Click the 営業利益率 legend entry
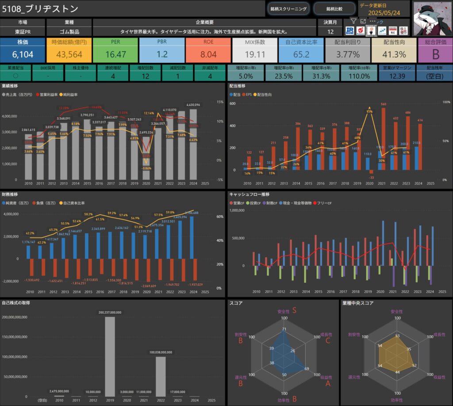 coord(46,95)
